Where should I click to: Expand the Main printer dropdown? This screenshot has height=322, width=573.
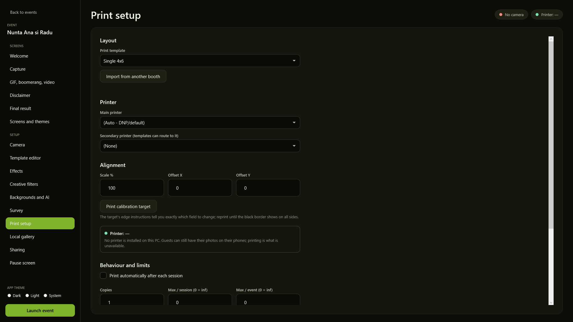point(200,123)
